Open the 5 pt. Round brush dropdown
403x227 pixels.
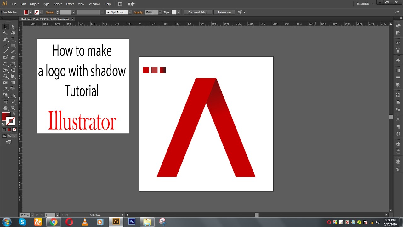point(130,12)
